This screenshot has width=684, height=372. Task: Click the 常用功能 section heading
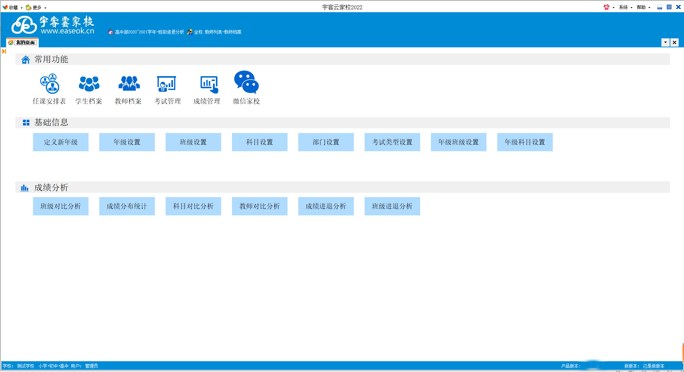(x=51, y=59)
